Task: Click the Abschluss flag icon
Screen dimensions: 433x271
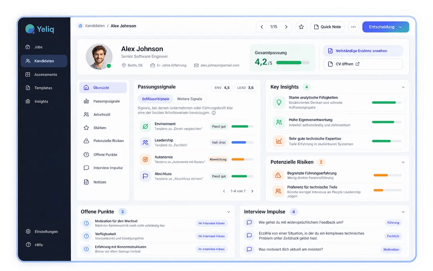Action: pos(145,176)
